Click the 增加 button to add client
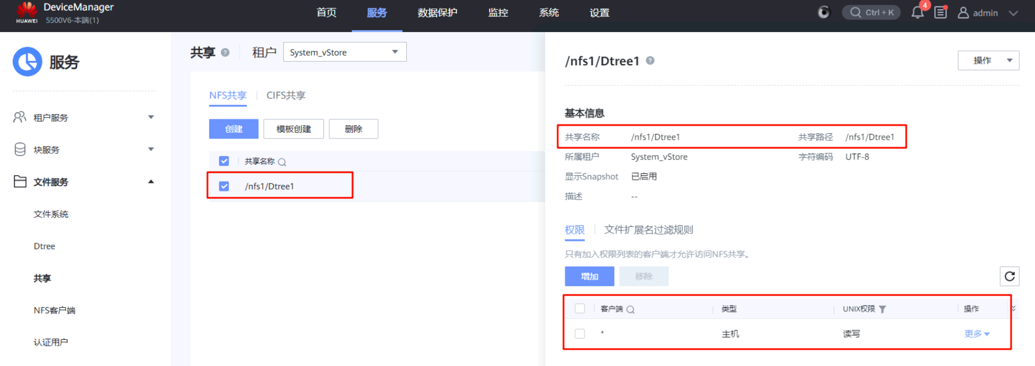Image resolution: width=1035 pixels, height=366 pixels. [589, 276]
